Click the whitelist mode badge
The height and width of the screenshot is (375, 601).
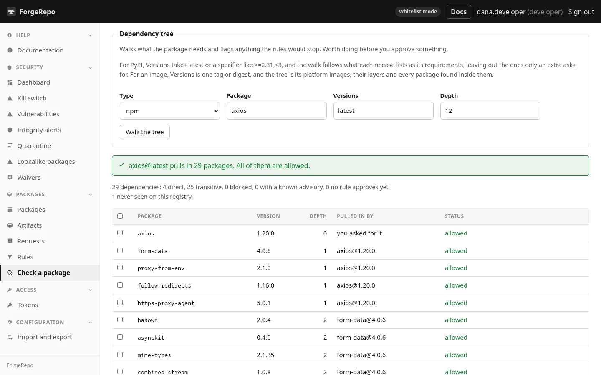pos(418,12)
